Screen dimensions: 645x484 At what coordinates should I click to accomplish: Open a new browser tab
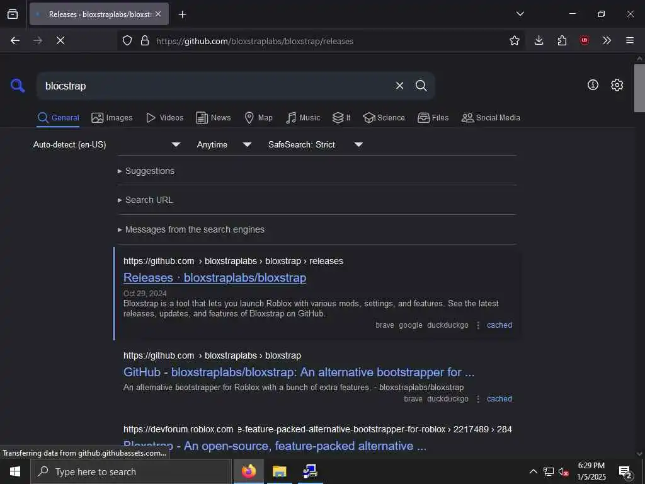click(182, 14)
